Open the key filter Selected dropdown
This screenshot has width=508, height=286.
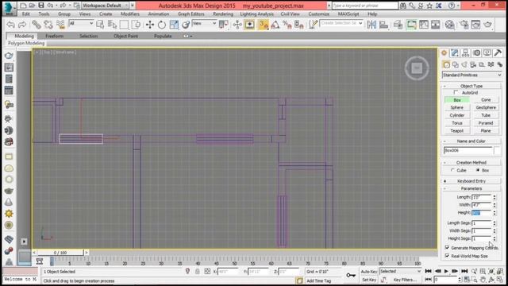[x=400, y=272]
